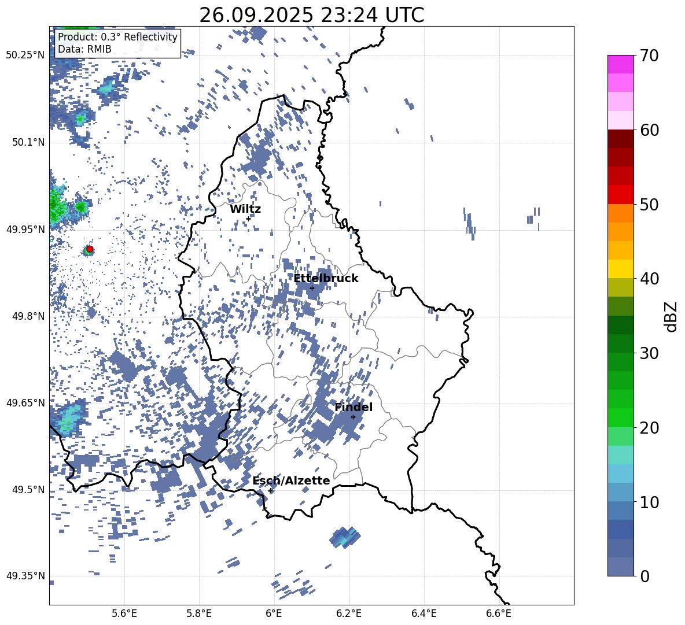685x625 pixels.
Task: Click the latitude label 49.65°N
Action: point(25,402)
